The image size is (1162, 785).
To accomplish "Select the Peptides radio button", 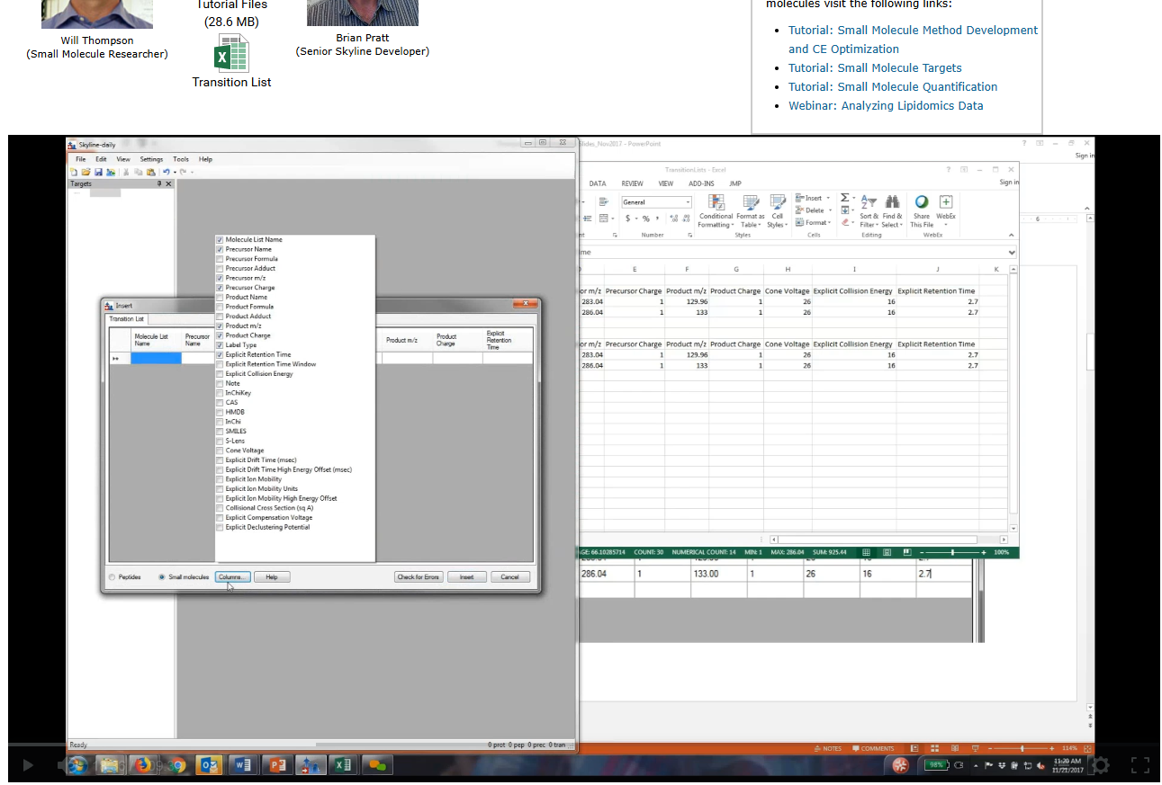I will [x=113, y=577].
